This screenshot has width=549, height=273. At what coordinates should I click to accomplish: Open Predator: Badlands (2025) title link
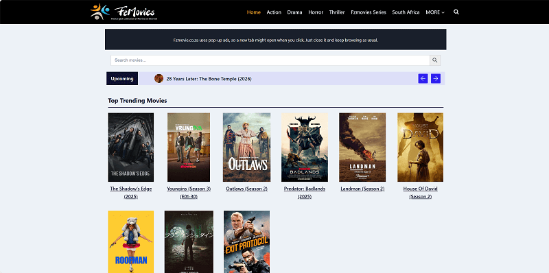[x=305, y=193]
